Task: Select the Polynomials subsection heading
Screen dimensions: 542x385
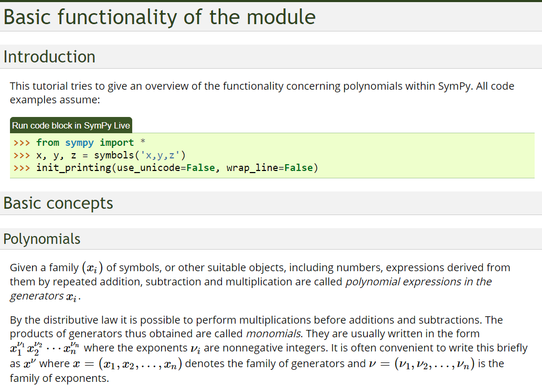Action: coord(42,239)
